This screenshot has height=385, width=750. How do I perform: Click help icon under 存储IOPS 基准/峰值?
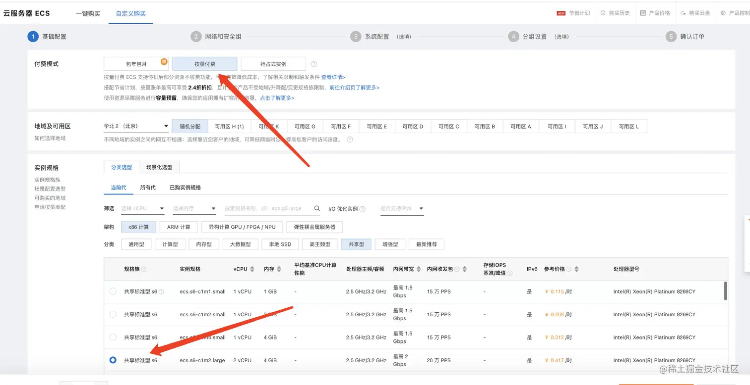(510, 273)
